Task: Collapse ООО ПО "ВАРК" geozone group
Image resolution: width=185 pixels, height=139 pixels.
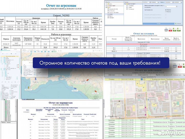Action: point(125,4)
